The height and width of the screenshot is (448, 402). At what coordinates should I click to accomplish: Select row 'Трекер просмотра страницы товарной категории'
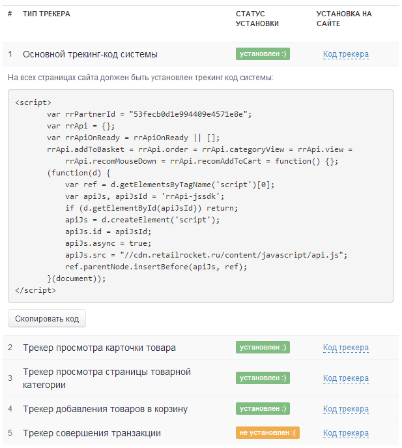click(x=201, y=378)
